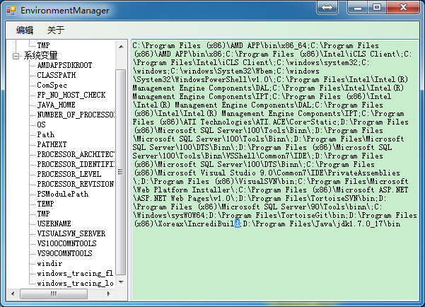The image size is (425, 307).
Task: Select the 系统变量 tree label
Action: pyautogui.click(x=40, y=55)
